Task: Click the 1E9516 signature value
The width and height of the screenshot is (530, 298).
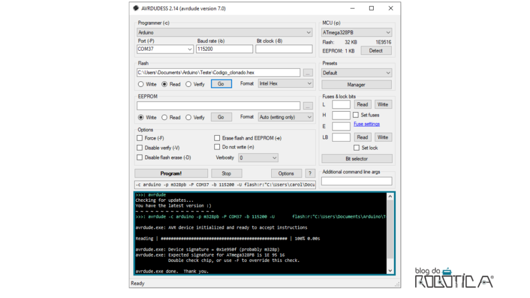Action: click(x=384, y=42)
